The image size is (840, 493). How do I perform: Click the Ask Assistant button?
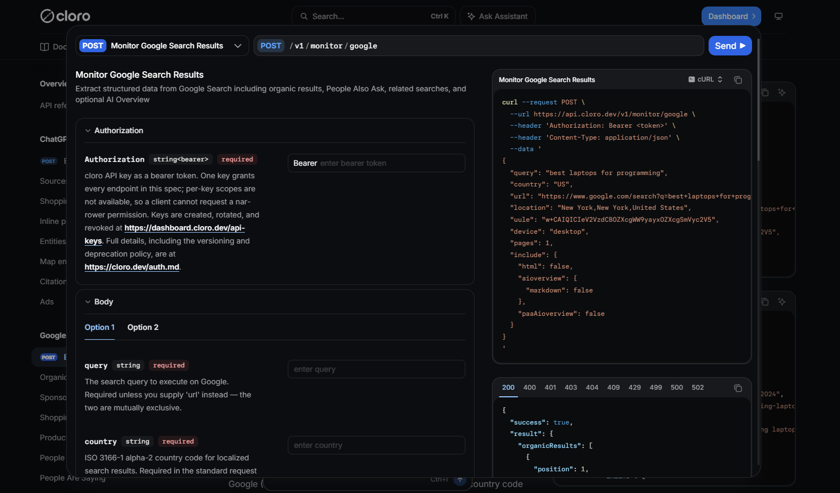[x=498, y=16]
